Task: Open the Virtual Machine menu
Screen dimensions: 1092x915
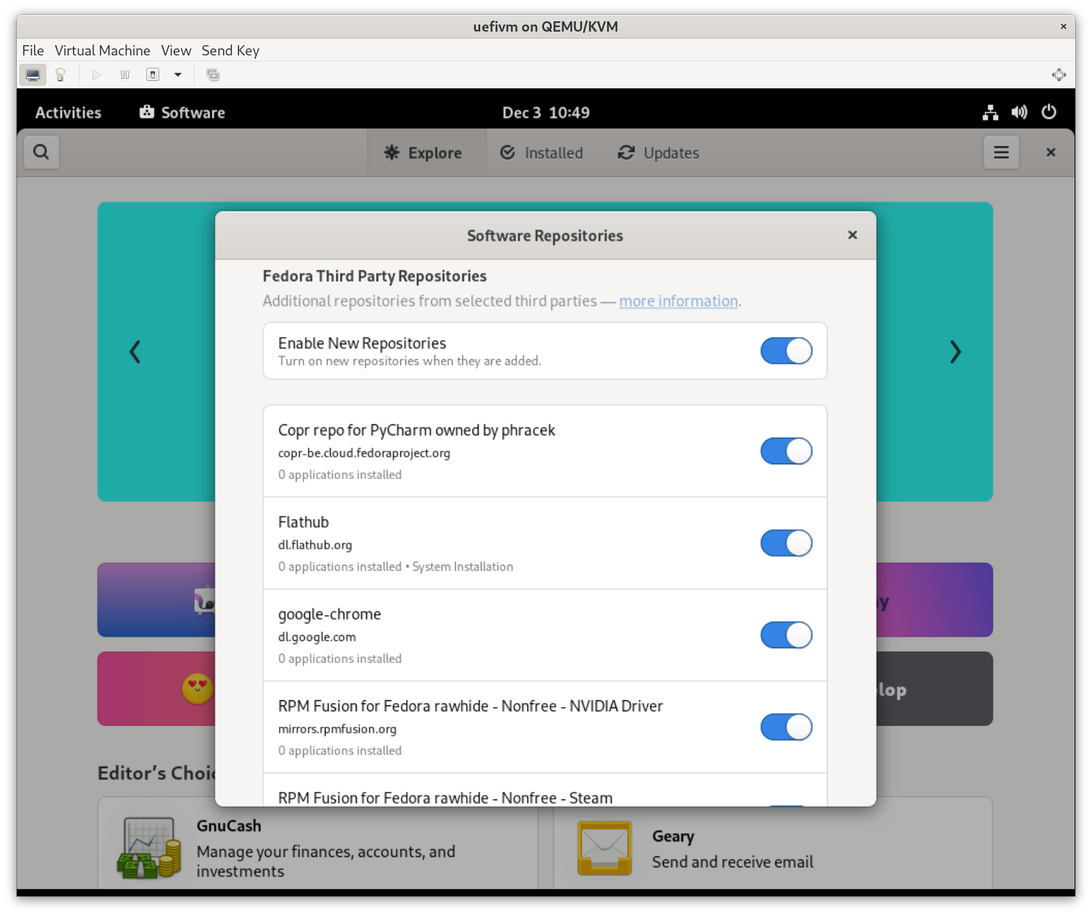Action: (x=102, y=50)
